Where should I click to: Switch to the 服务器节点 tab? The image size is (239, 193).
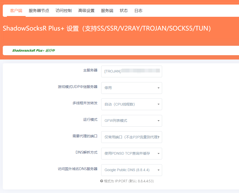pos(39,11)
